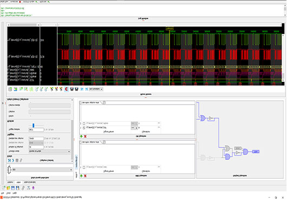Click the final blue AND gate before the output box

[x=246, y=152]
